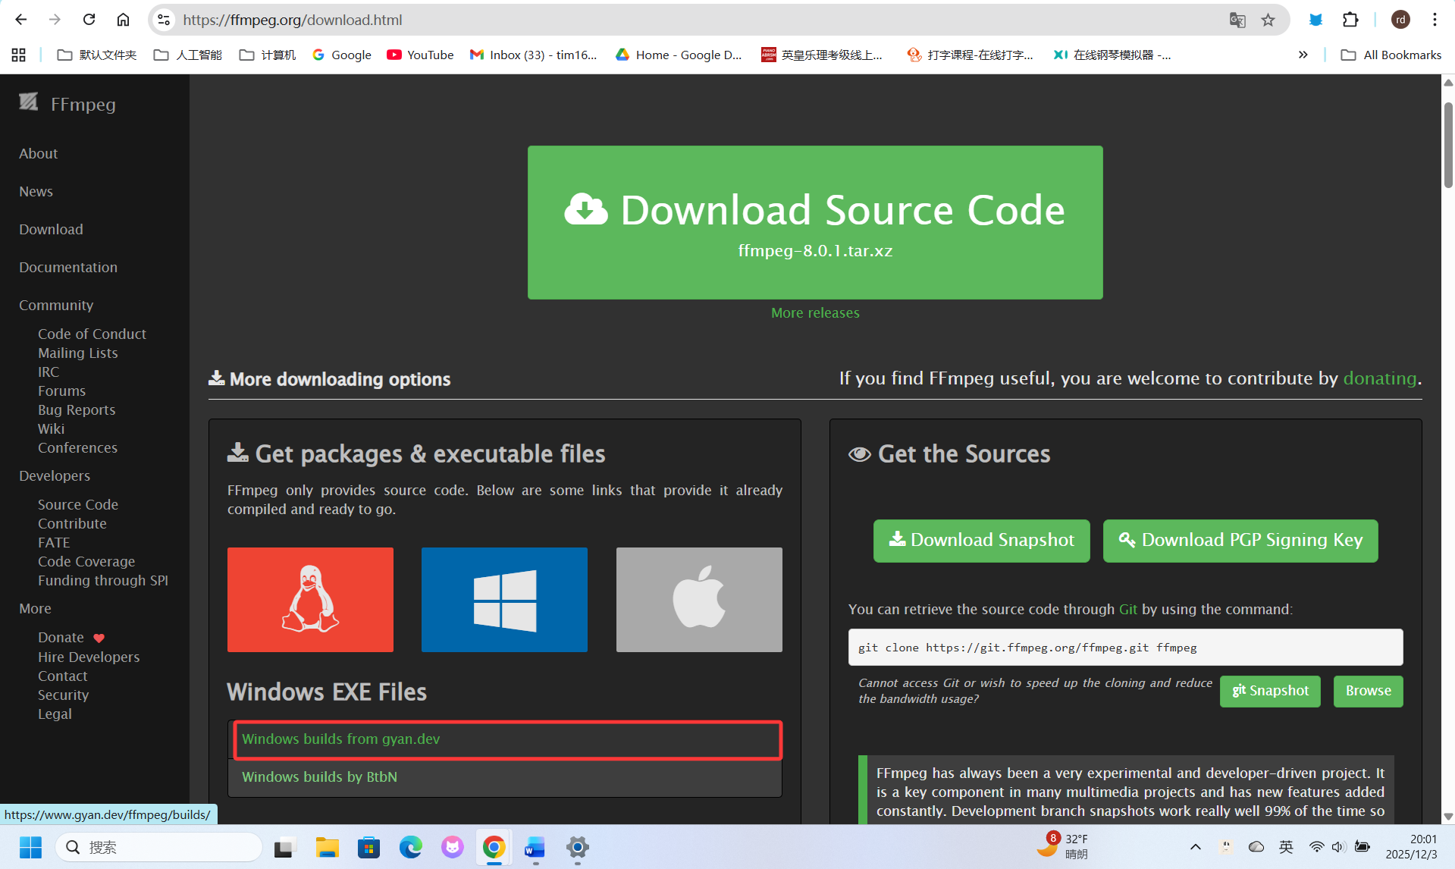Show hidden system tray icons

[1195, 847]
